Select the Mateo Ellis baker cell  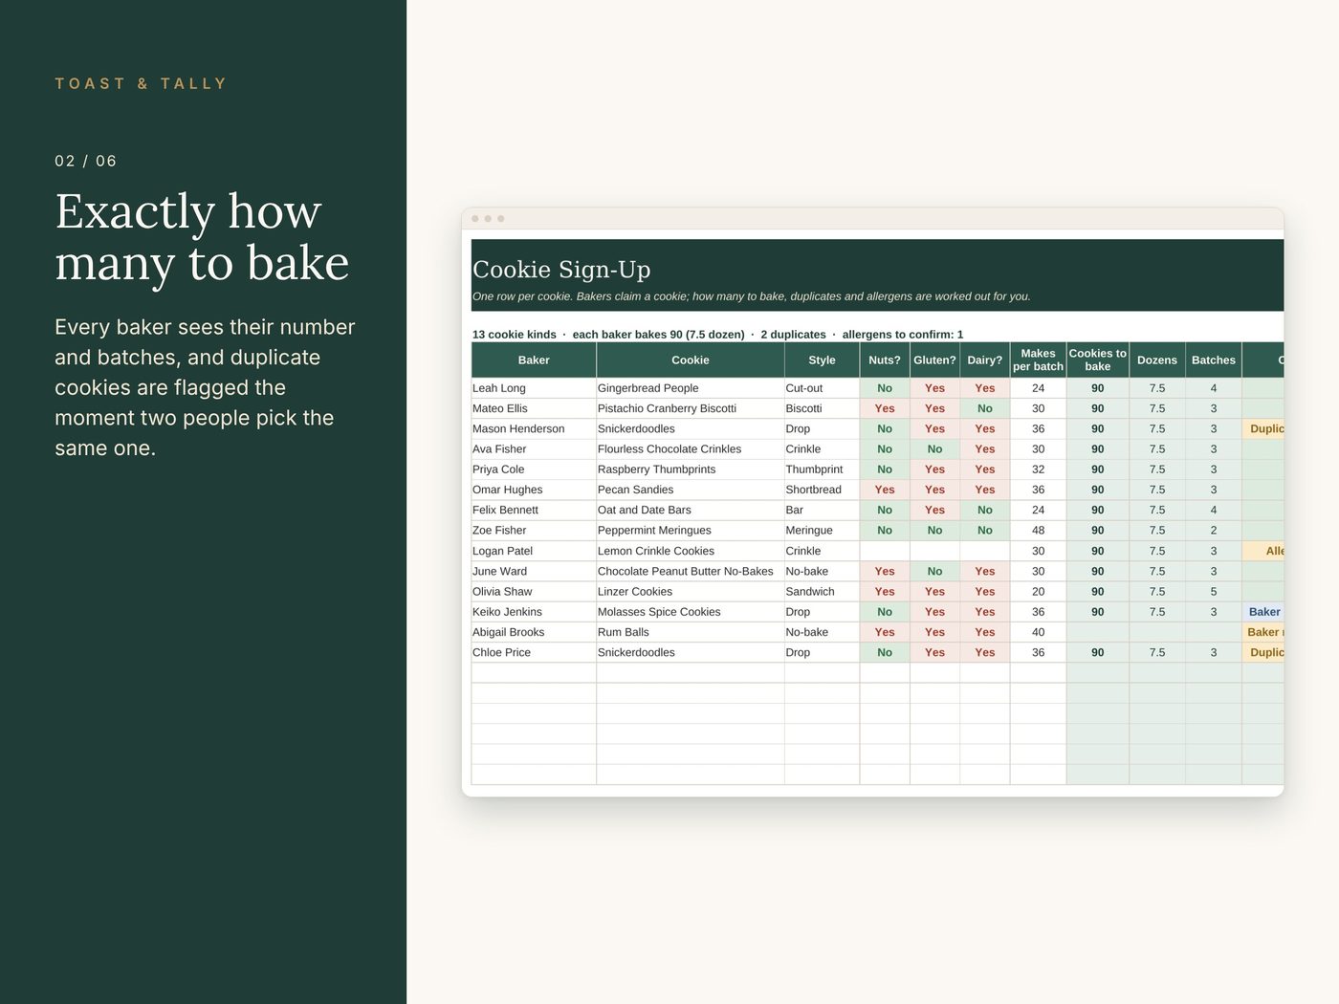pyautogui.click(x=534, y=408)
